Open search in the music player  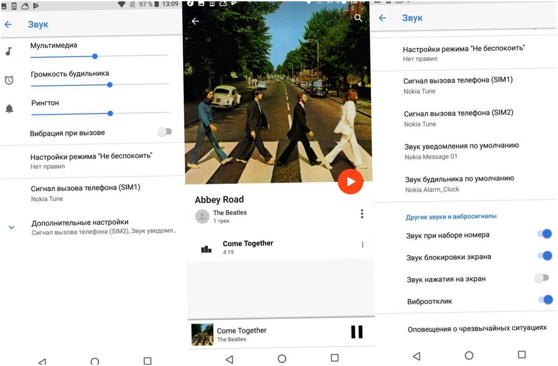click(358, 18)
